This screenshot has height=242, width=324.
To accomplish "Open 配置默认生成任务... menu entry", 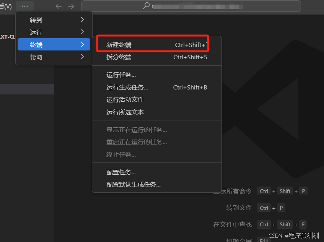I will pyautogui.click(x=157, y=184).
